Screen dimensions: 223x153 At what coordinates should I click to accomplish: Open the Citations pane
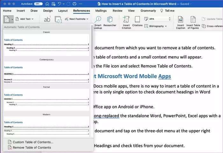coord(137,21)
